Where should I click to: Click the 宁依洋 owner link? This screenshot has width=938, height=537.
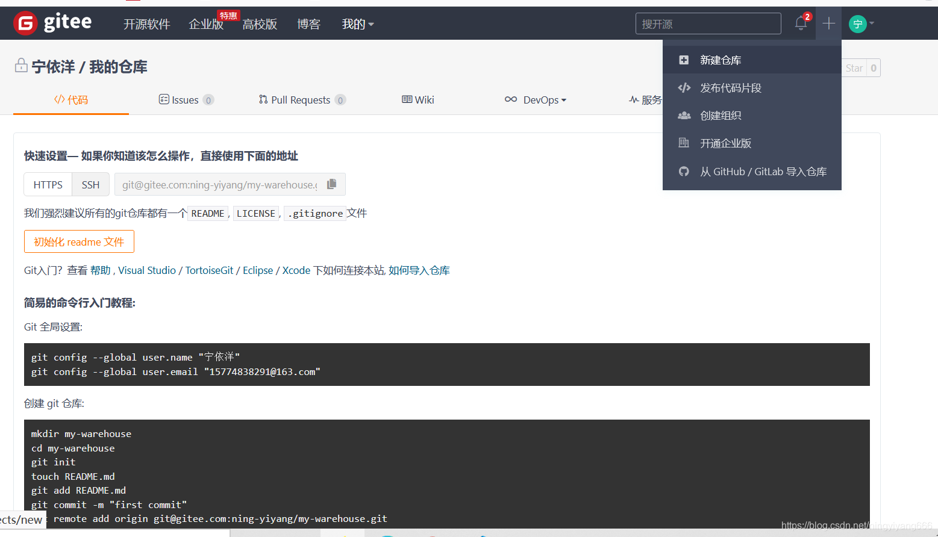coord(53,67)
